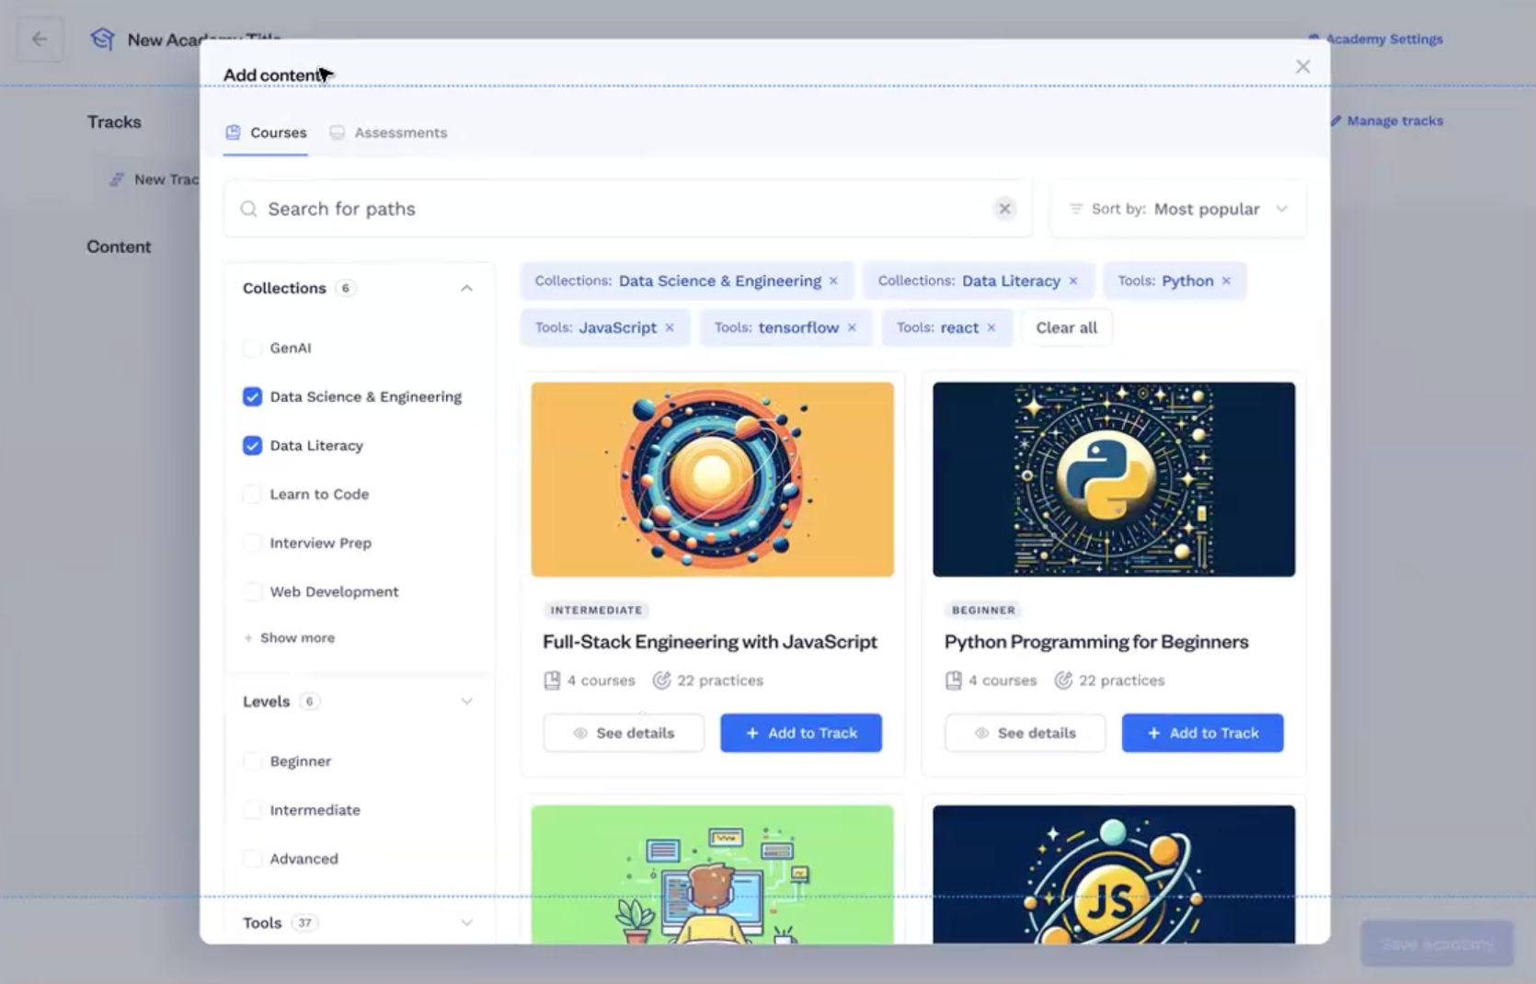Click the eye icon on Python See details button
This screenshot has width=1536, height=984.
pyautogui.click(x=981, y=733)
